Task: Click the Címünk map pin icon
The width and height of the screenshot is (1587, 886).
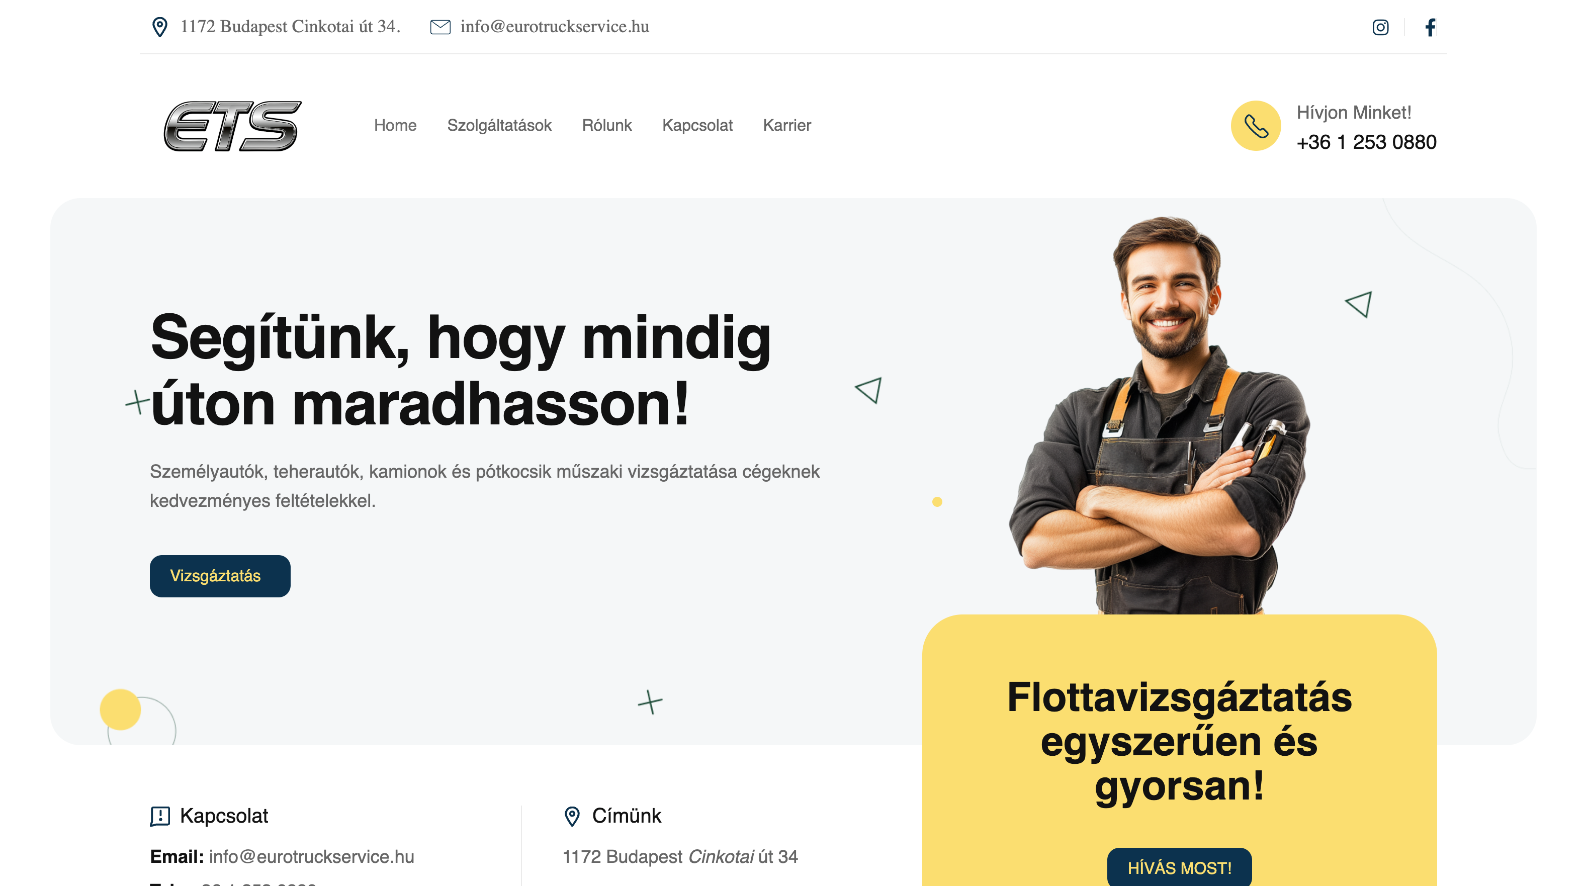Action: pyautogui.click(x=572, y=816)
